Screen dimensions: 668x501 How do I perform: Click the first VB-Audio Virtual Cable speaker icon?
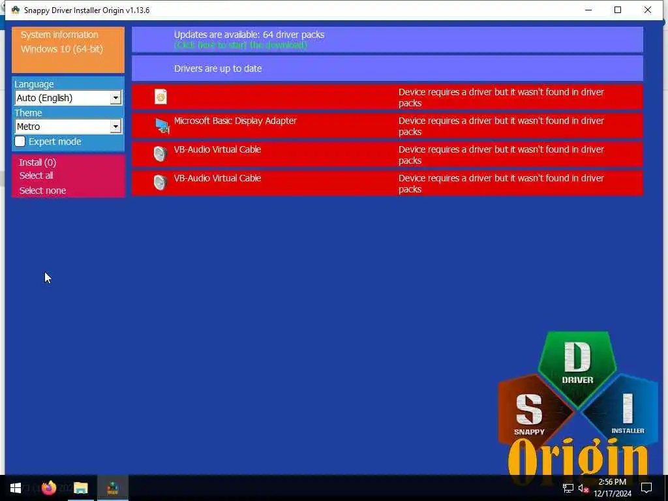(160, 154)
